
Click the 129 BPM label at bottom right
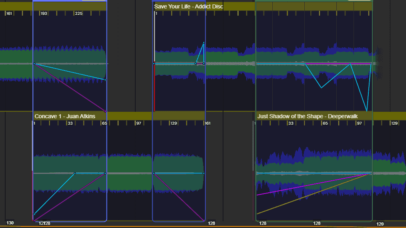380,224
